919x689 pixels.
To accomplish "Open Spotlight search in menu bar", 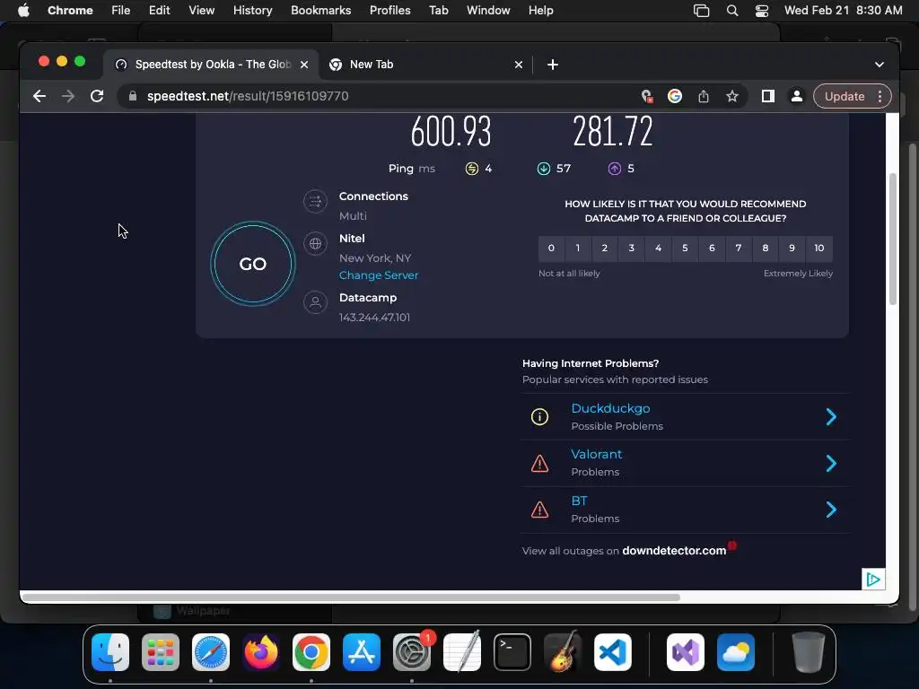I will pos(732,11).
